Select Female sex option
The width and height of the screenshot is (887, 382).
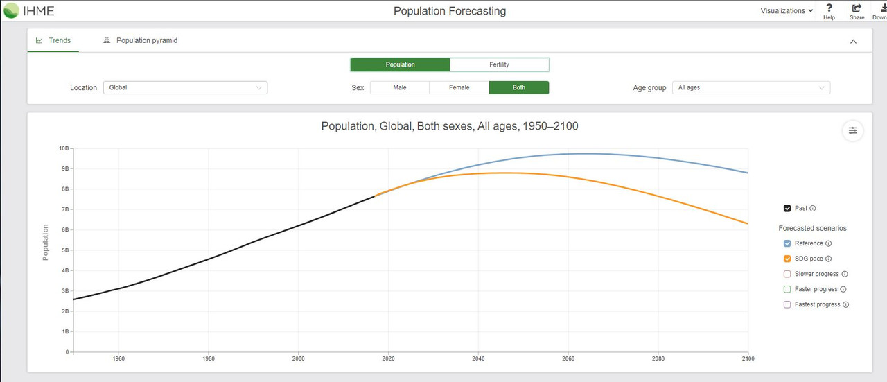459,87
